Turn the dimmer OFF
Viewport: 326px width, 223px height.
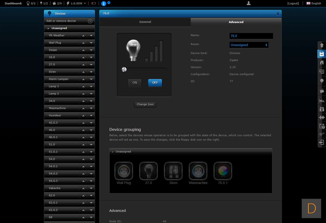coord(155,83)
